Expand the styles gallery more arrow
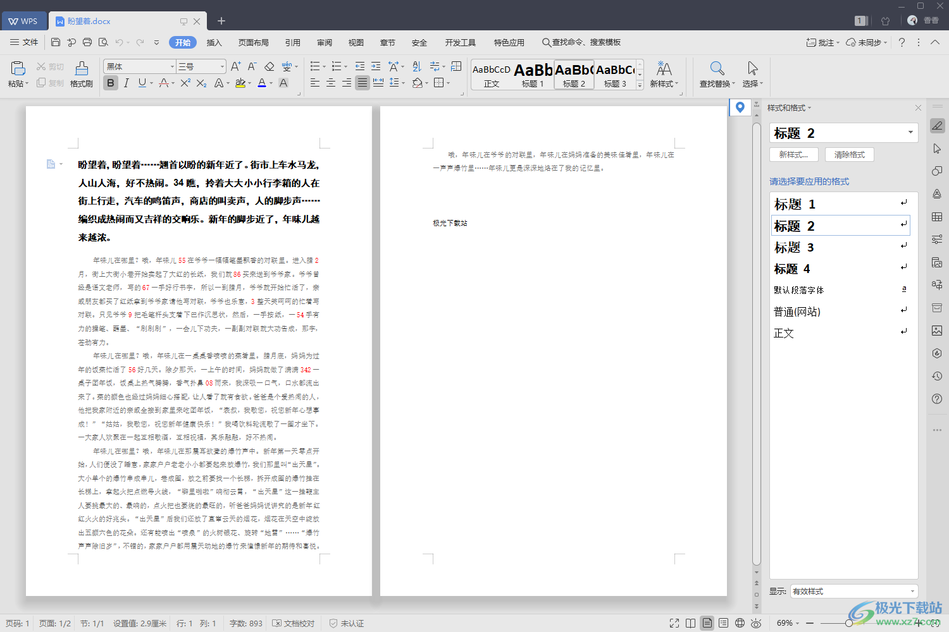This screenshot has height=632, width=949. coord(640,85)
